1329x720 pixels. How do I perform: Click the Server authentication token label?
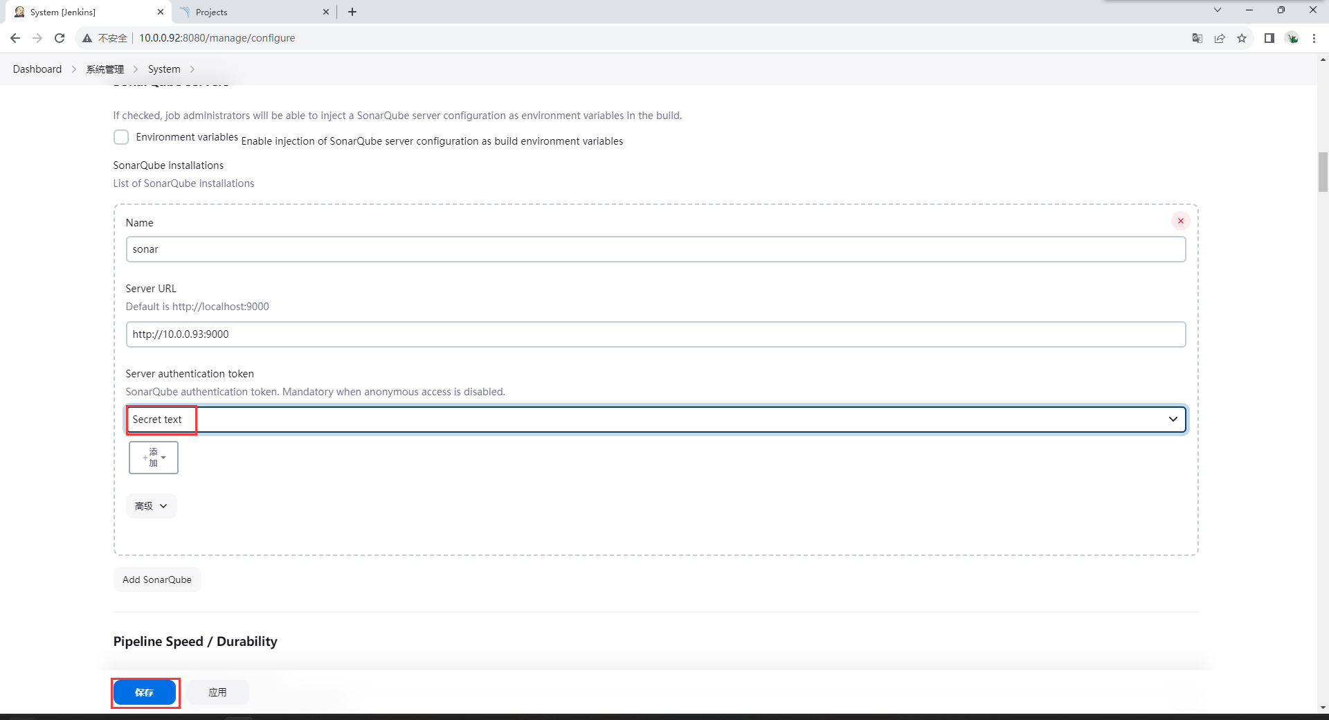[x=190, y=374]
